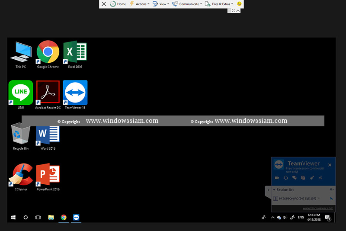This screenshot has width=346, height=231.
Task: Open the Communicate menu
Action: tap(187, 4)
